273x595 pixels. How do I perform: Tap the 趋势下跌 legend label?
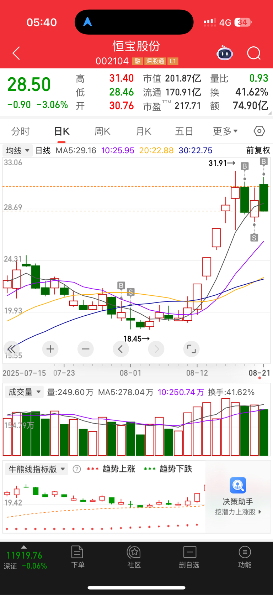(176, 469)
